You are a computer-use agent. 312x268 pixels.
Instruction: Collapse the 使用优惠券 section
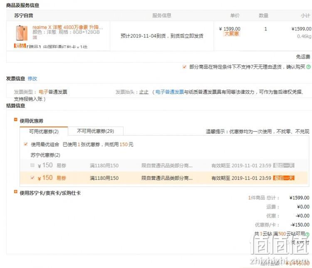pyautogui.click(x=15, y=120)
